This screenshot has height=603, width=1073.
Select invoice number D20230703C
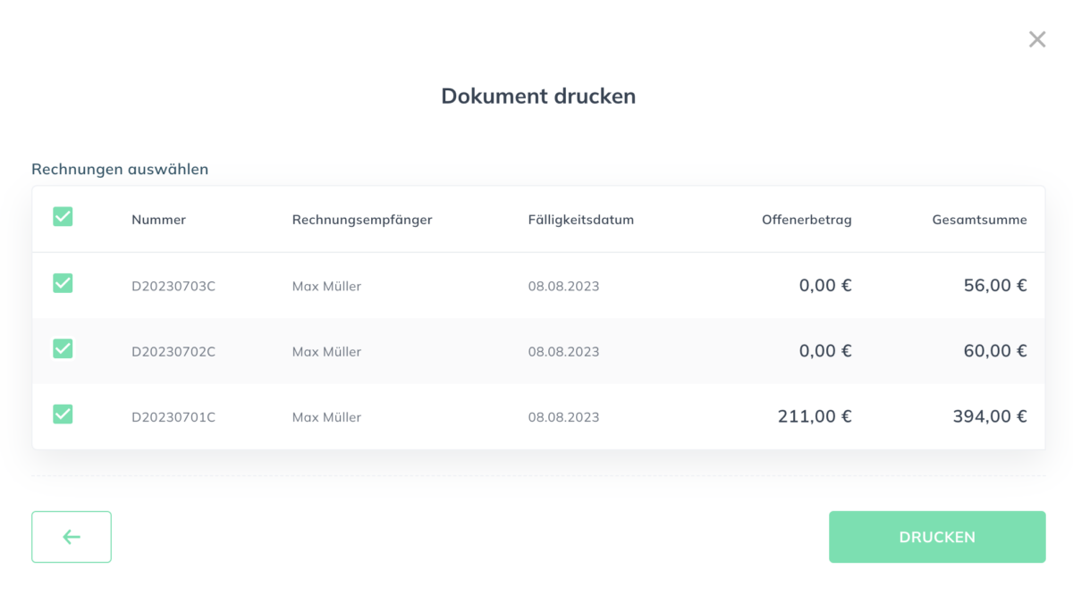coord(173,287)
